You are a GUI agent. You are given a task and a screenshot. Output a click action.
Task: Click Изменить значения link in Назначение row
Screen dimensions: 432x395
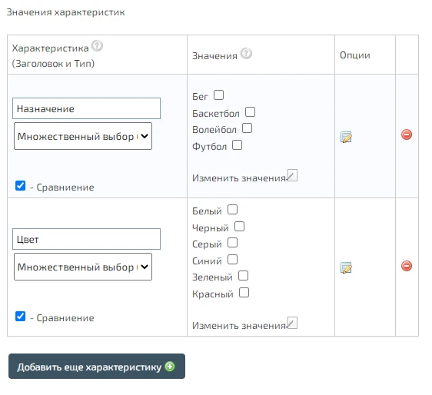pyautogui.click(x=239, y=178)
